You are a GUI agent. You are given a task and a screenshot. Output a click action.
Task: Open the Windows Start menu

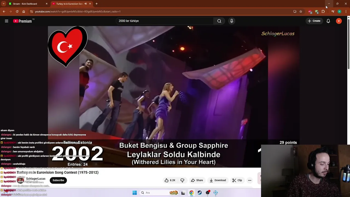[x=135, y=193]
